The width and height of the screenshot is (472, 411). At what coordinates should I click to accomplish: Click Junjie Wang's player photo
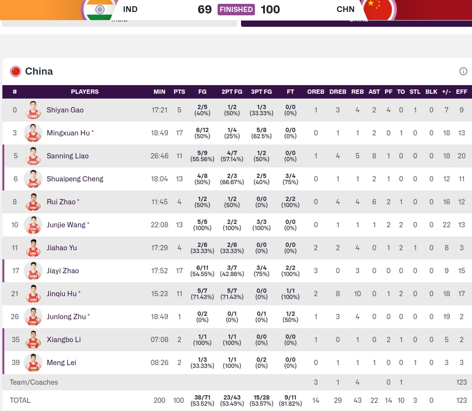point(33,224)
